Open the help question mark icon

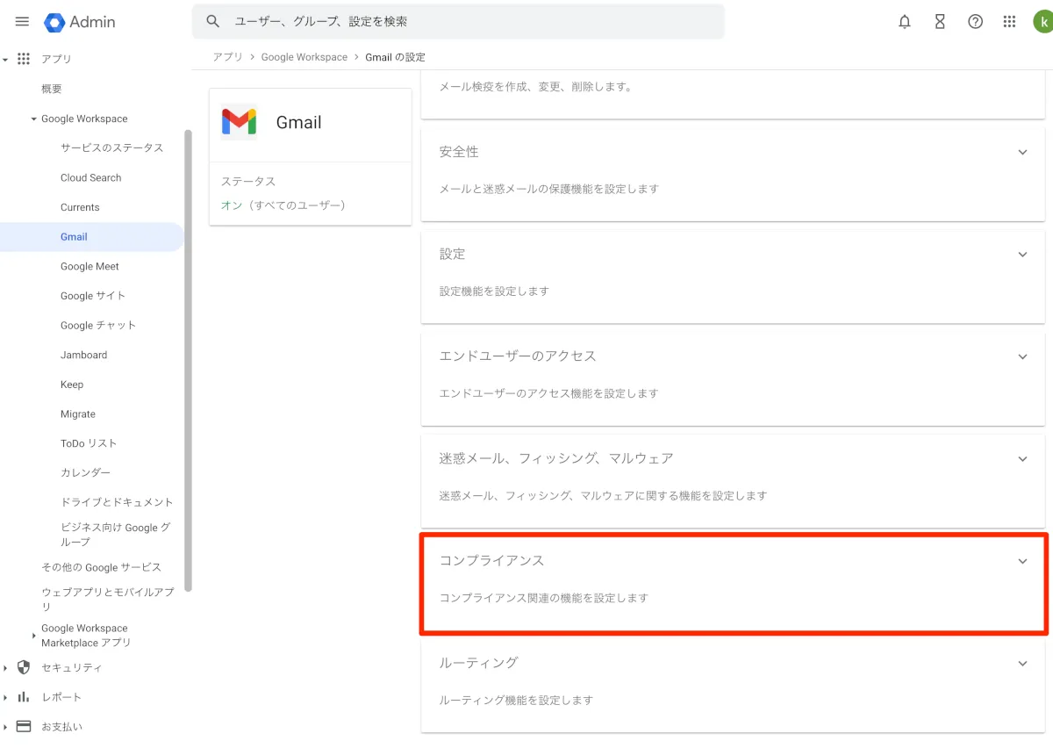pos(975,22)
